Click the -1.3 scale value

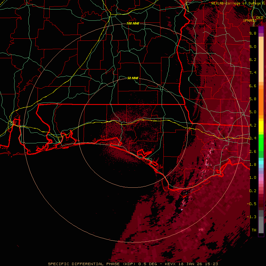click(252, 217)
